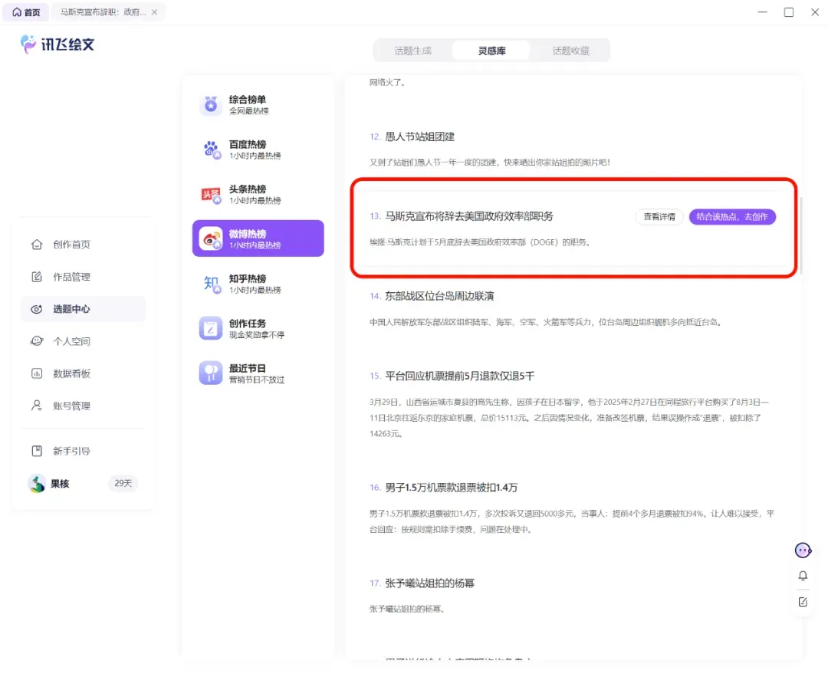Click the 首页 home tab icon

17,12
